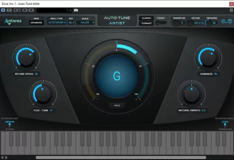
Task: Open the settings gear icon
Action: point(223,21)
